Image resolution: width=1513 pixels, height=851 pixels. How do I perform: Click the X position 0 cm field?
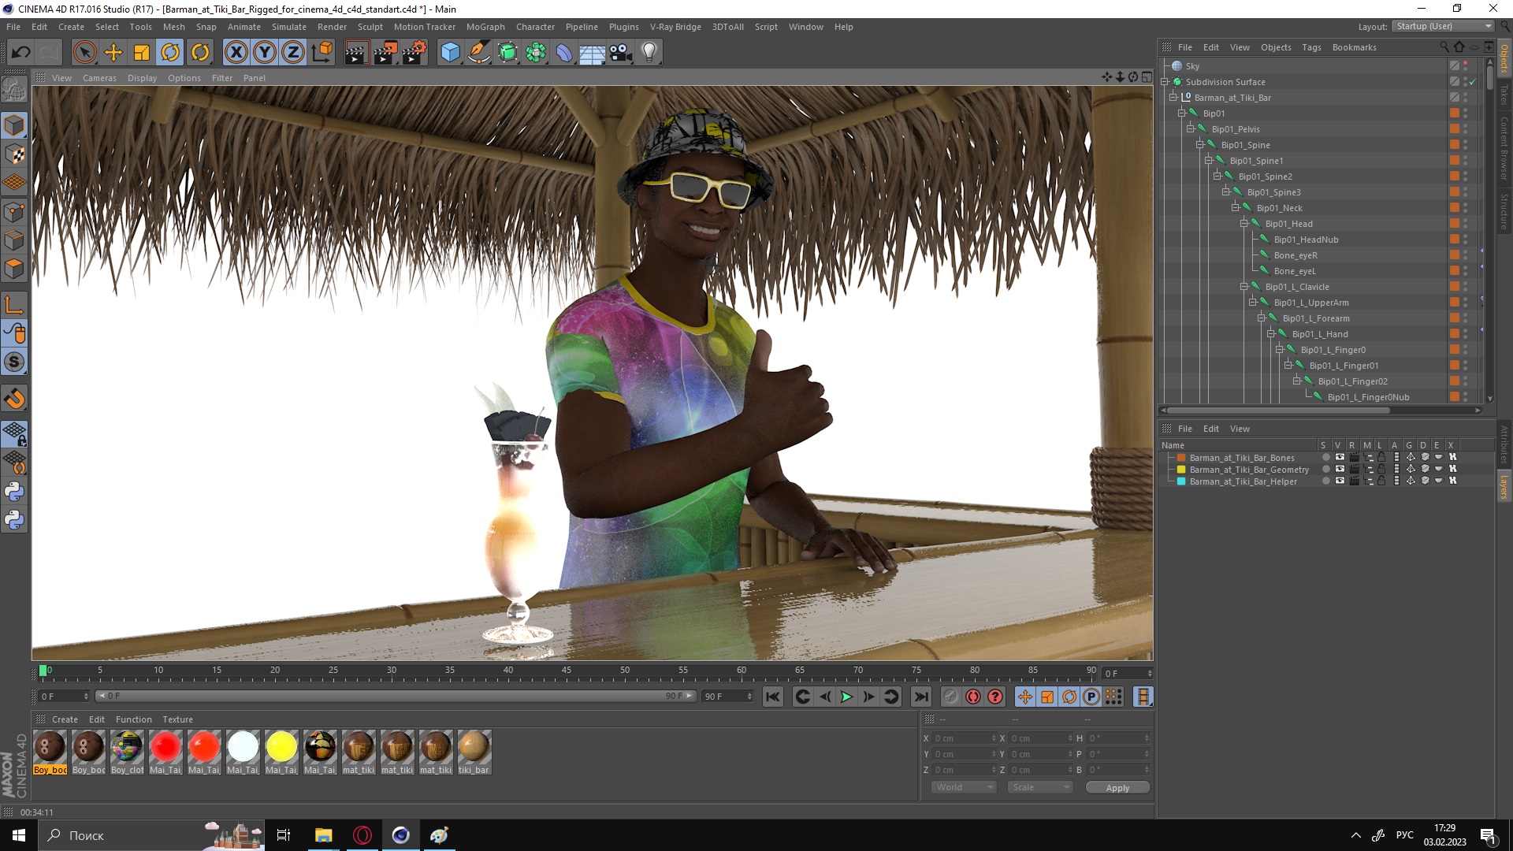965,738
